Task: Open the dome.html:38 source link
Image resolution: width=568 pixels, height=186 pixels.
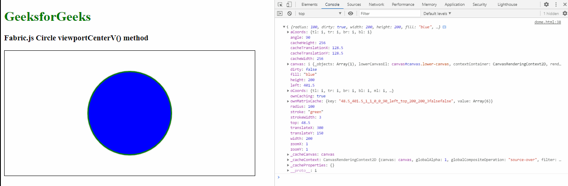Action: click(x=548, y=22)
